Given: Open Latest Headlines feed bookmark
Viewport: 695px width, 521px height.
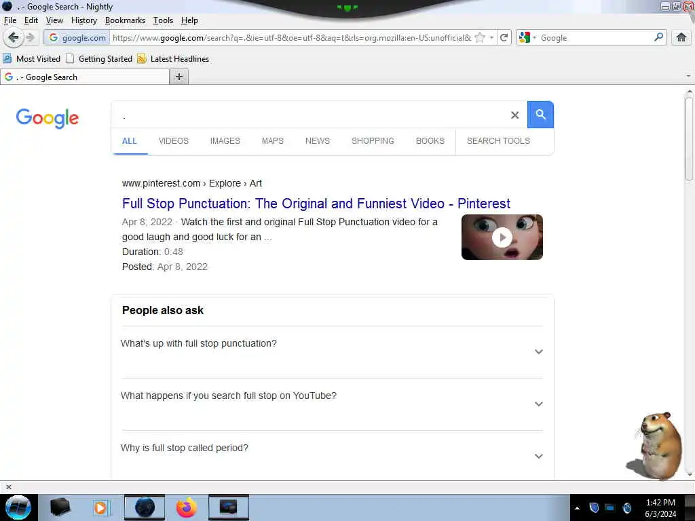Looking at the screenshot, I should point(173,58).
